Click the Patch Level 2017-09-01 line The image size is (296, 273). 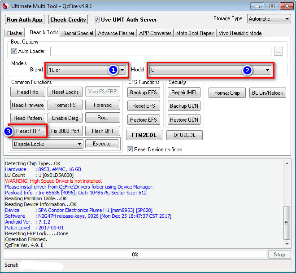34,228
